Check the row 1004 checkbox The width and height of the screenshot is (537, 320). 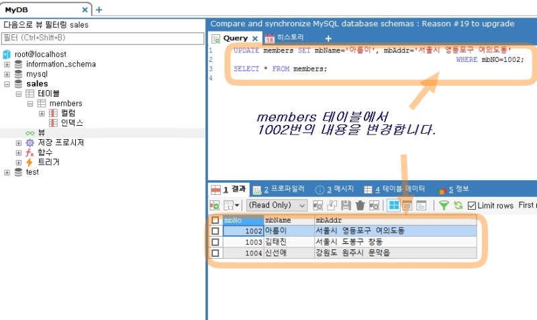click(215, 253)
